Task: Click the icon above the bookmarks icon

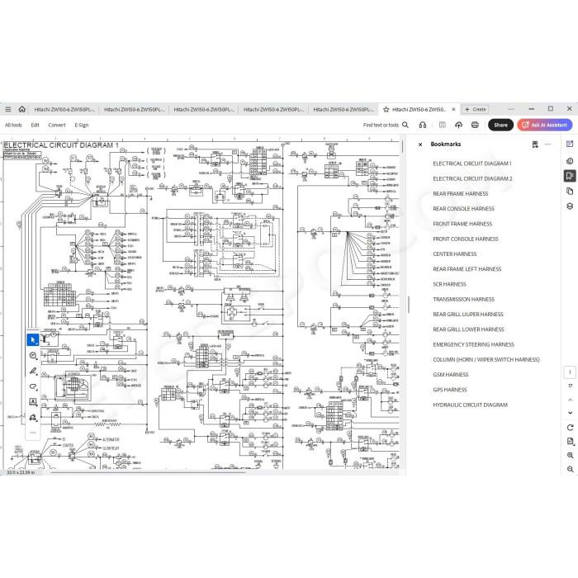Action: coord(570,161)
